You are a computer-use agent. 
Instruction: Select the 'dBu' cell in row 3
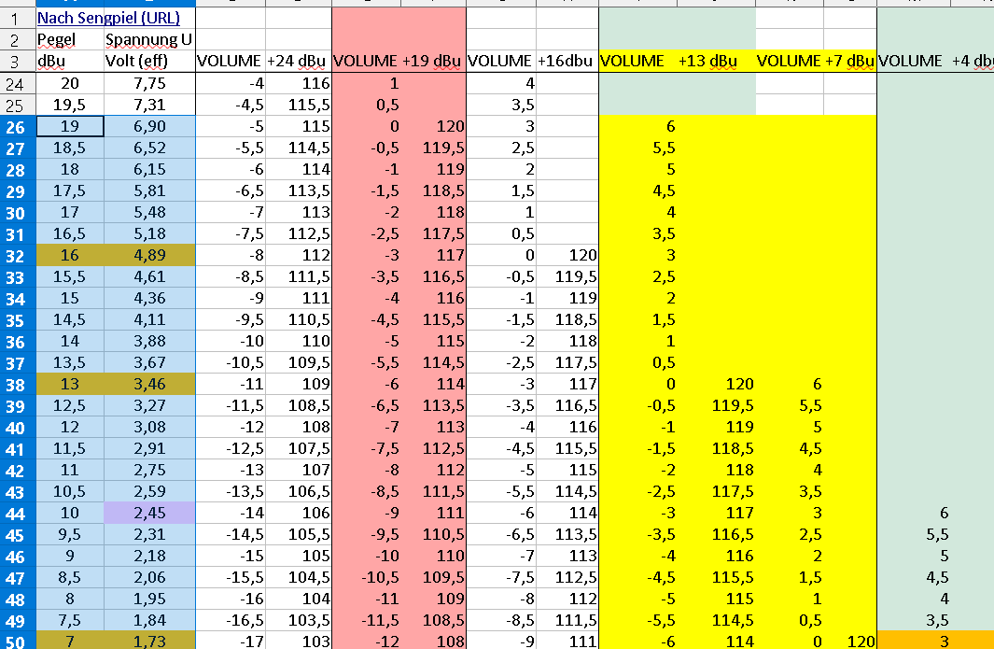pos(70,62)
